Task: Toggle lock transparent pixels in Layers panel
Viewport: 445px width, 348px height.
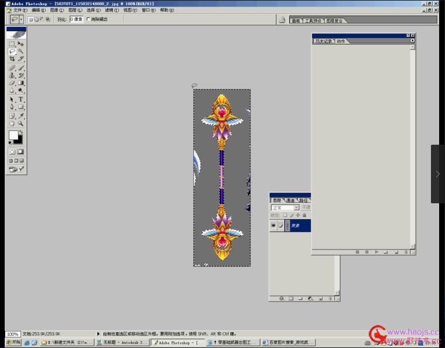Action: 285,215
